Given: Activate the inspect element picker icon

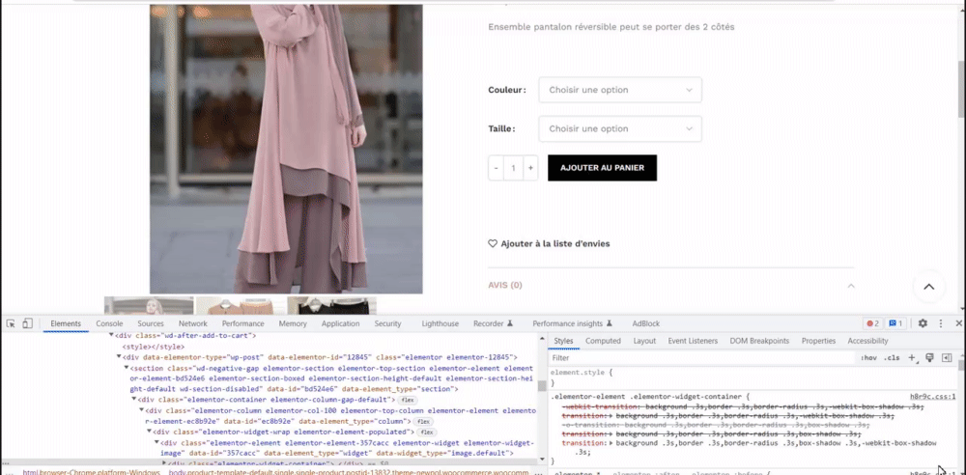Looking at the screenshot, I should click(x=11, y=323).
